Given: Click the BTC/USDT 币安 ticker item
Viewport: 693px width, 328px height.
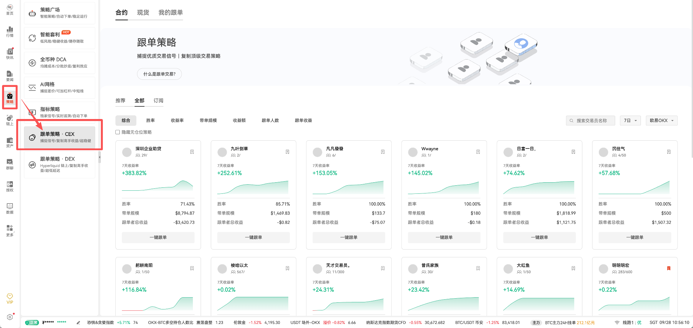Looking at the screenshot, I should tap(487, 323).
